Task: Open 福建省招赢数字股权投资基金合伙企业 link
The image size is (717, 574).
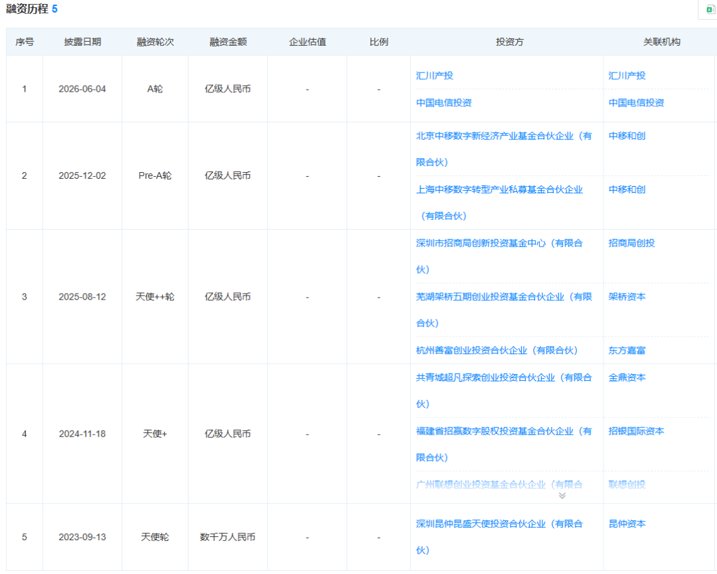Action: 503,444
